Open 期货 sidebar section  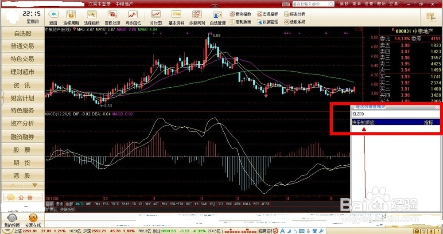point(23,163)
